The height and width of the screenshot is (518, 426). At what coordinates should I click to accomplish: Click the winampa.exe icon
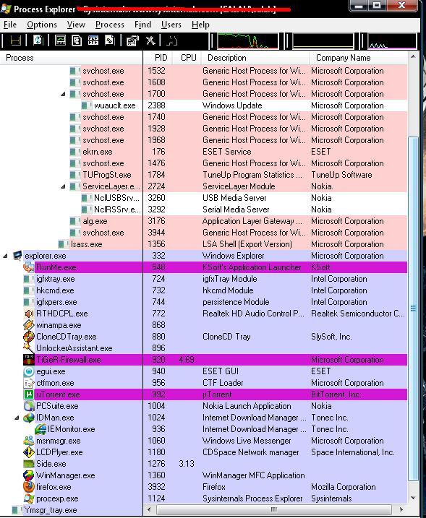tap(29, 325)
